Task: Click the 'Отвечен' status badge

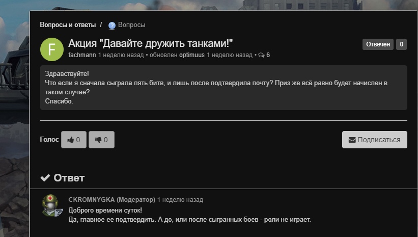Action: (x=378, y=44)
